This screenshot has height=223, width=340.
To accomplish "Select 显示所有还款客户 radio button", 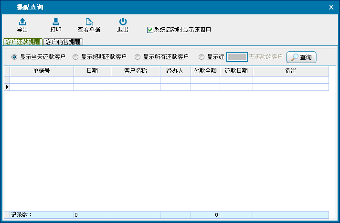I will (138, 57).
